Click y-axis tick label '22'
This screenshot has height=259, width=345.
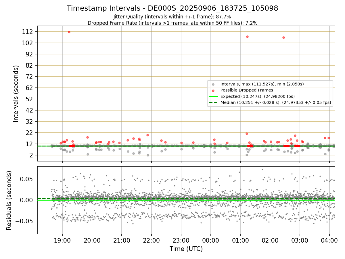29,133
